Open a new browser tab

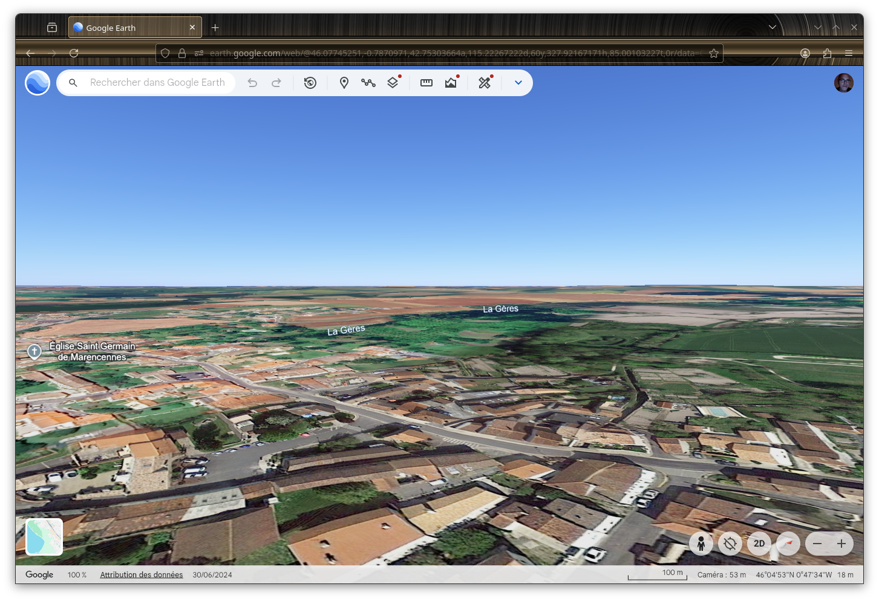tap(215, 28)
